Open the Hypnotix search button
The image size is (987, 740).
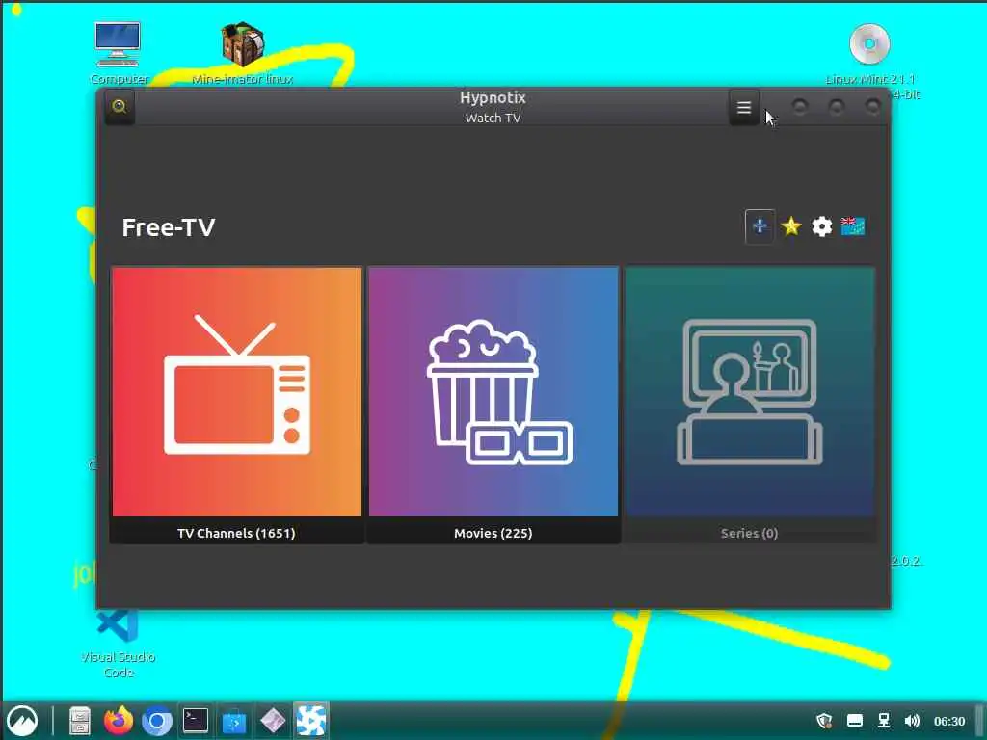tap(120, 107)
